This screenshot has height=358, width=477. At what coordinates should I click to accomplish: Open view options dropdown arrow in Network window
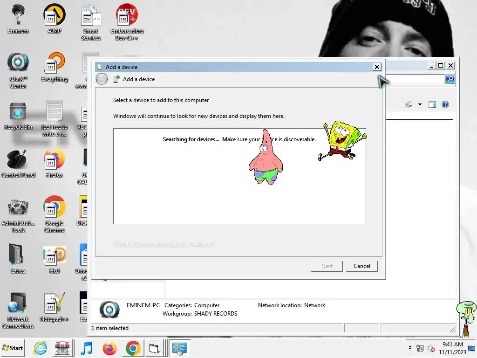pyautogui.click(x=420, y=104)
